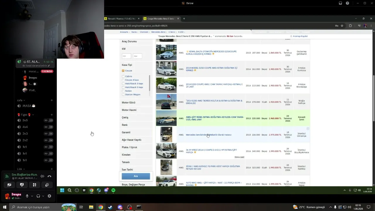Open browser extensions puzzle icon
The height and width of the screenshot is (211, 375).
tap(350, 26)
